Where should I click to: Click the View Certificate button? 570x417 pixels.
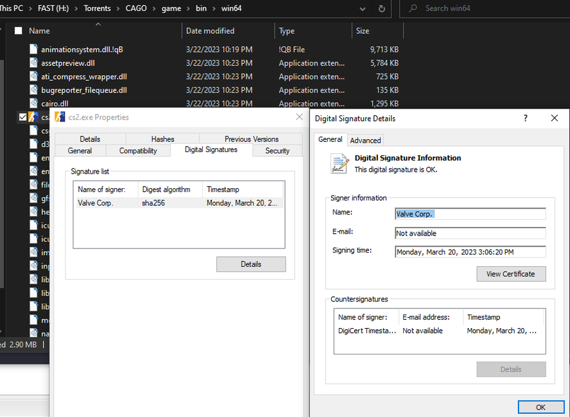(511, 274)
